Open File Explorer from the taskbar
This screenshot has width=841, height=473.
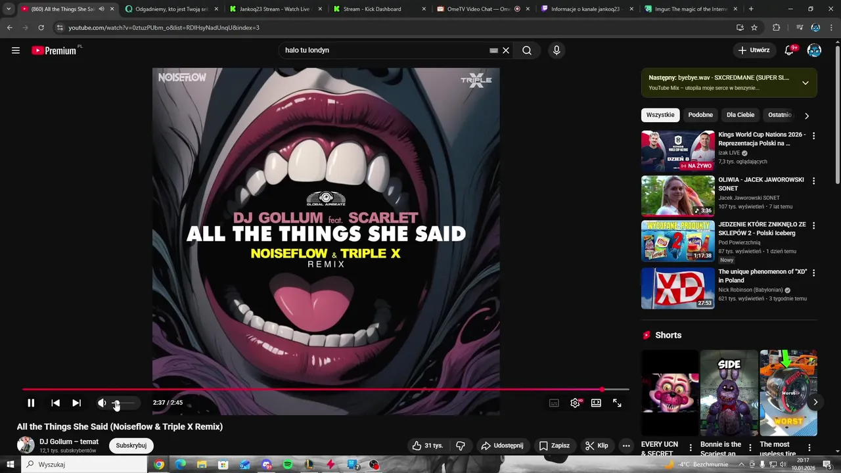point(202,464)
